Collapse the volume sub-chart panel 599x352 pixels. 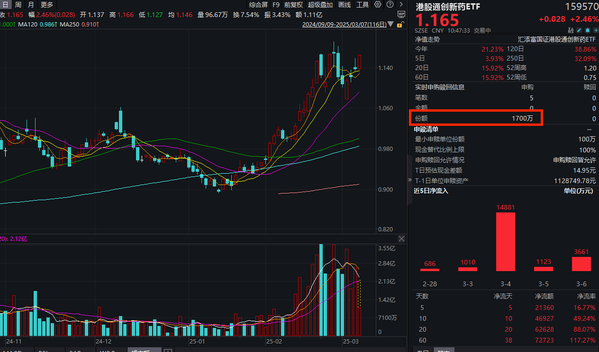click(x=401, y=238)
